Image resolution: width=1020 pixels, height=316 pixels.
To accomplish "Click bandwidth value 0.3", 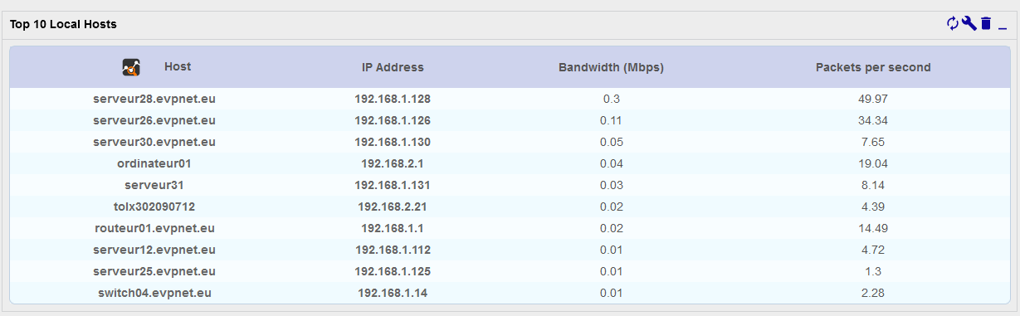I will [612, 99].
